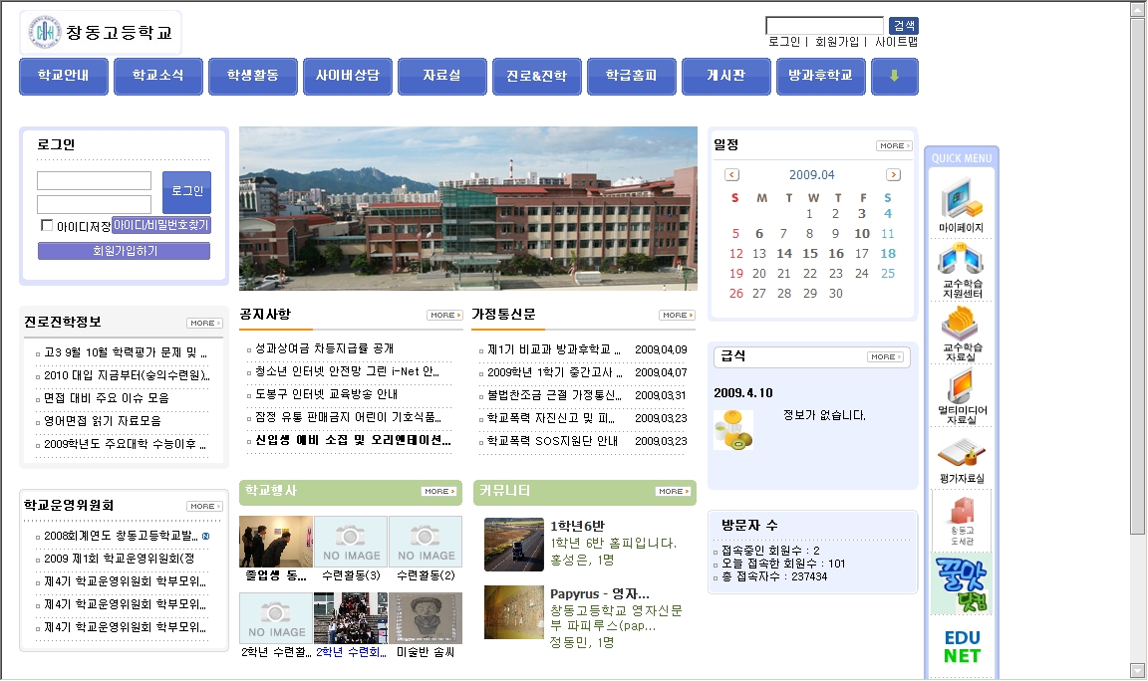Open the 학교안내 navigation menu
The height and width of the screenshot is (681, 1148).
pos(63,77)
